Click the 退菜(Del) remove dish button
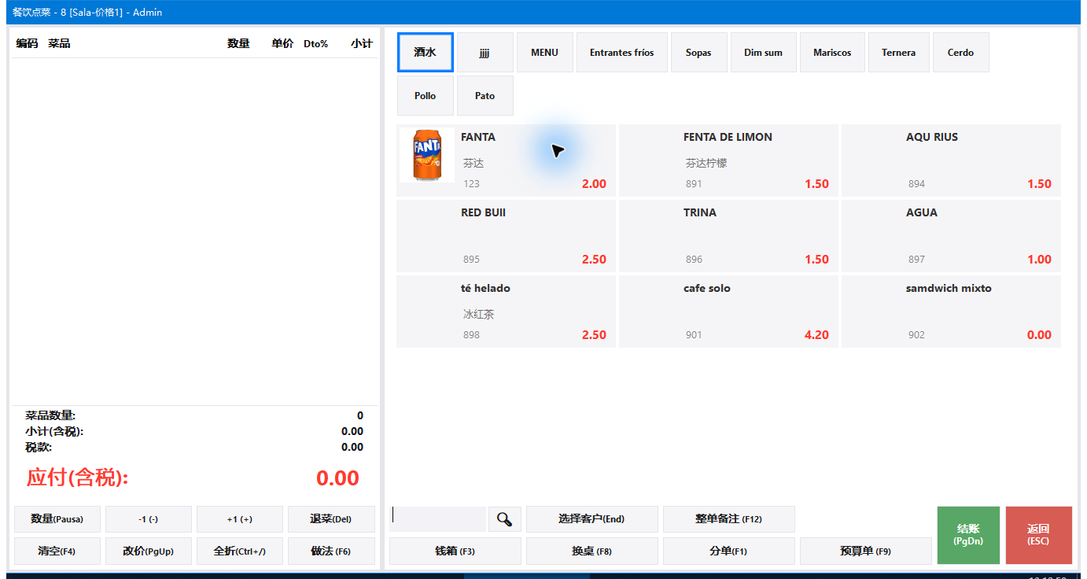This screenshot has width=1087, height=579. coord(331,519)
